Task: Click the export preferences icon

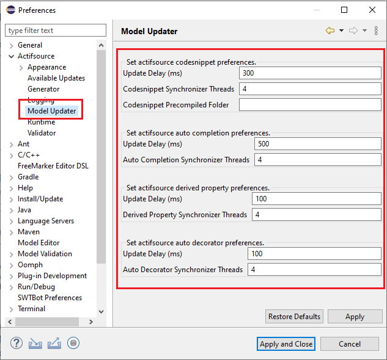Action: point(54,344)
